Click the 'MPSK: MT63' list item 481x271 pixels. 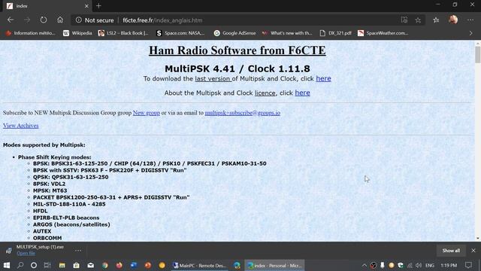(x=50, y=190)
